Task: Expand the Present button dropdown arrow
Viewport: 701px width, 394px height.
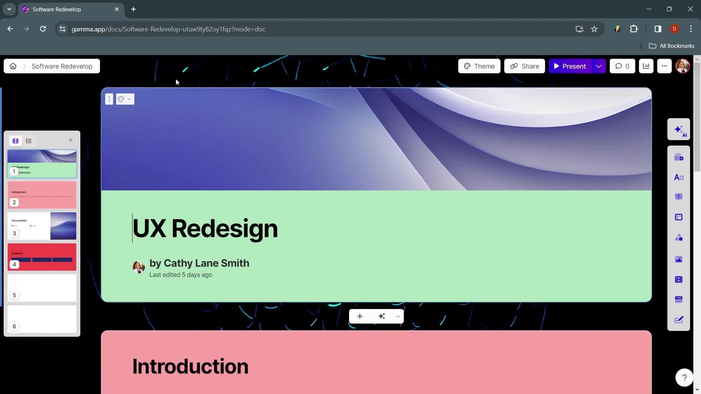Action: point(599,65)
